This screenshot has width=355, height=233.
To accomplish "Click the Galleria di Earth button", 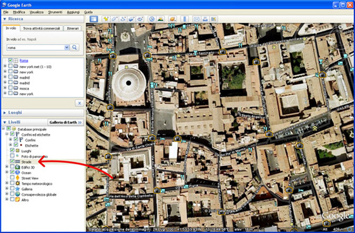I will point(65,122).
